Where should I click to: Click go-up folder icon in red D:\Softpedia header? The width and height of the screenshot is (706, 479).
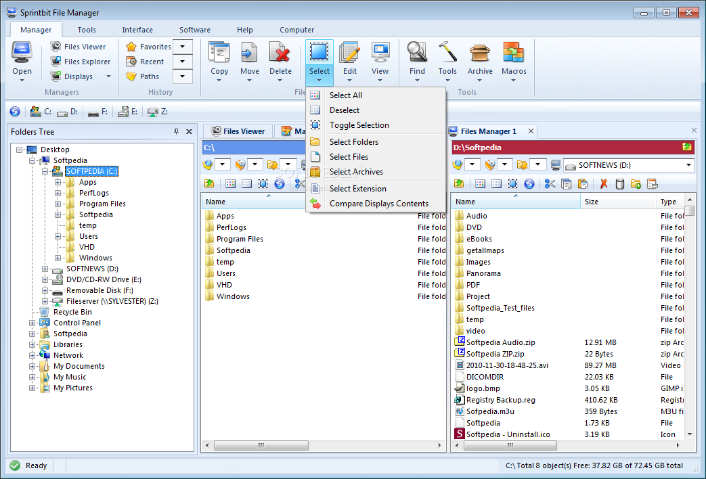click(686, 147)
